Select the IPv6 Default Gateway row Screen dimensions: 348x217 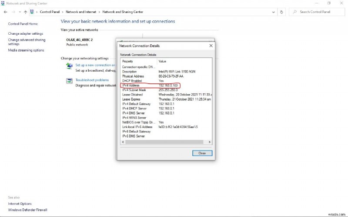tap(166, 132)
